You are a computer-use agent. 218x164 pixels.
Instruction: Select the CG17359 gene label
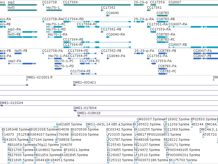pos(157,2)
